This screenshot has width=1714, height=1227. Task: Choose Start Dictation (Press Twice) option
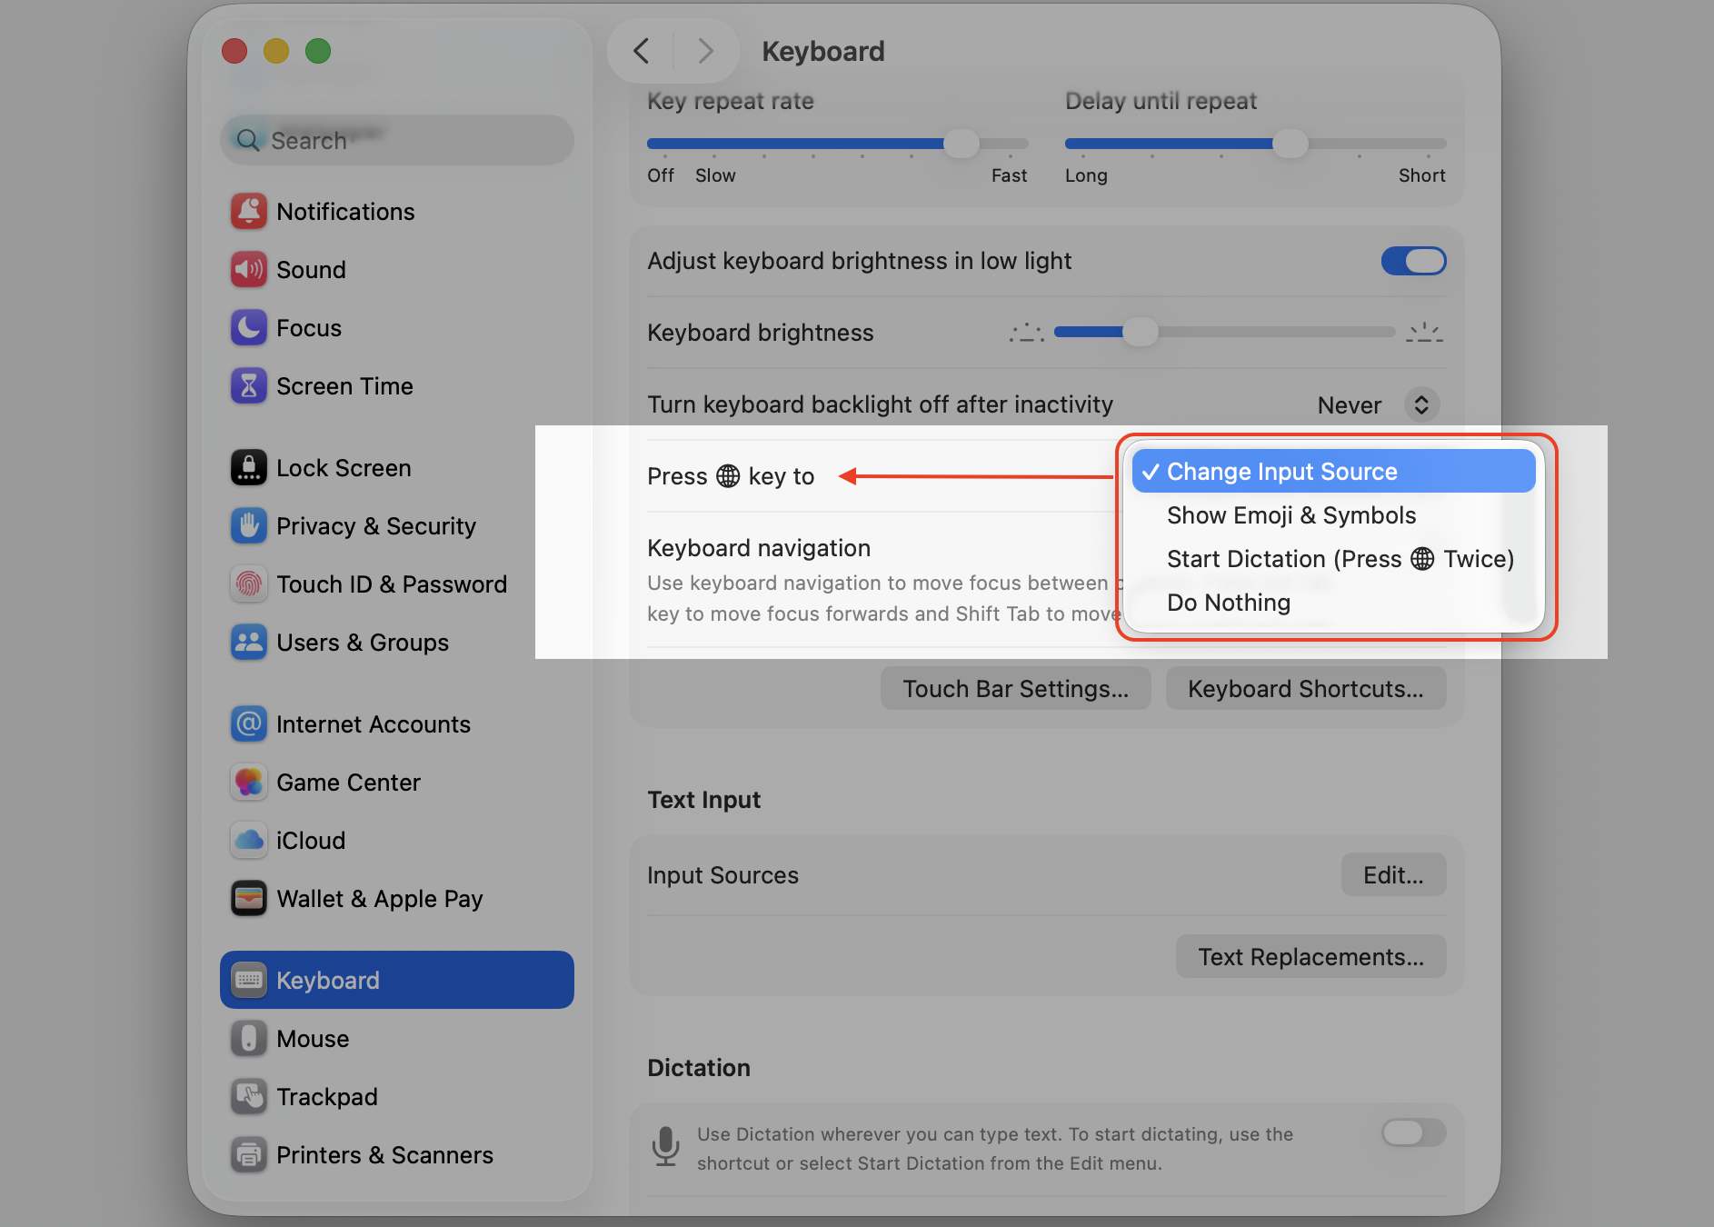coord(1333,559)
